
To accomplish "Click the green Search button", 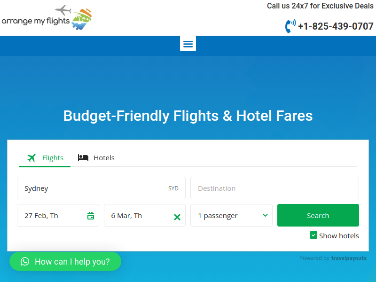I will point(318,215).
